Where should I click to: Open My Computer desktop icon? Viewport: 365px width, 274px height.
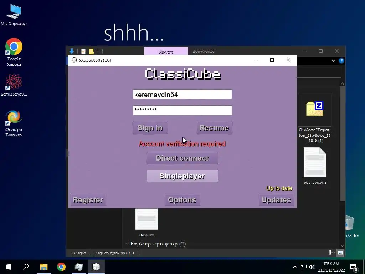pos(14,14)
